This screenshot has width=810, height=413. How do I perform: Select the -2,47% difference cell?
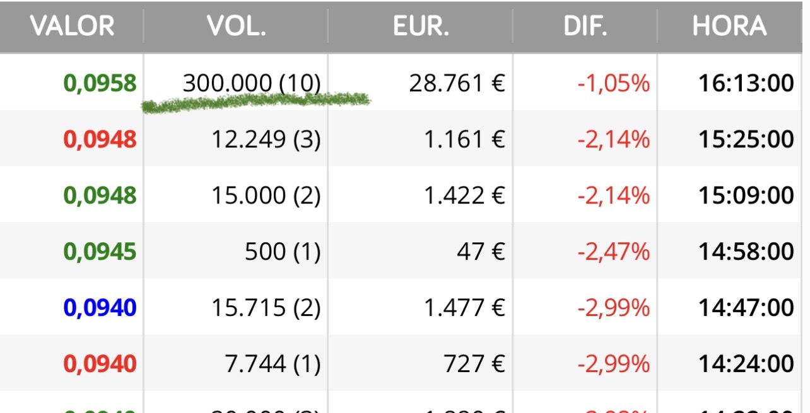point(613,252)
